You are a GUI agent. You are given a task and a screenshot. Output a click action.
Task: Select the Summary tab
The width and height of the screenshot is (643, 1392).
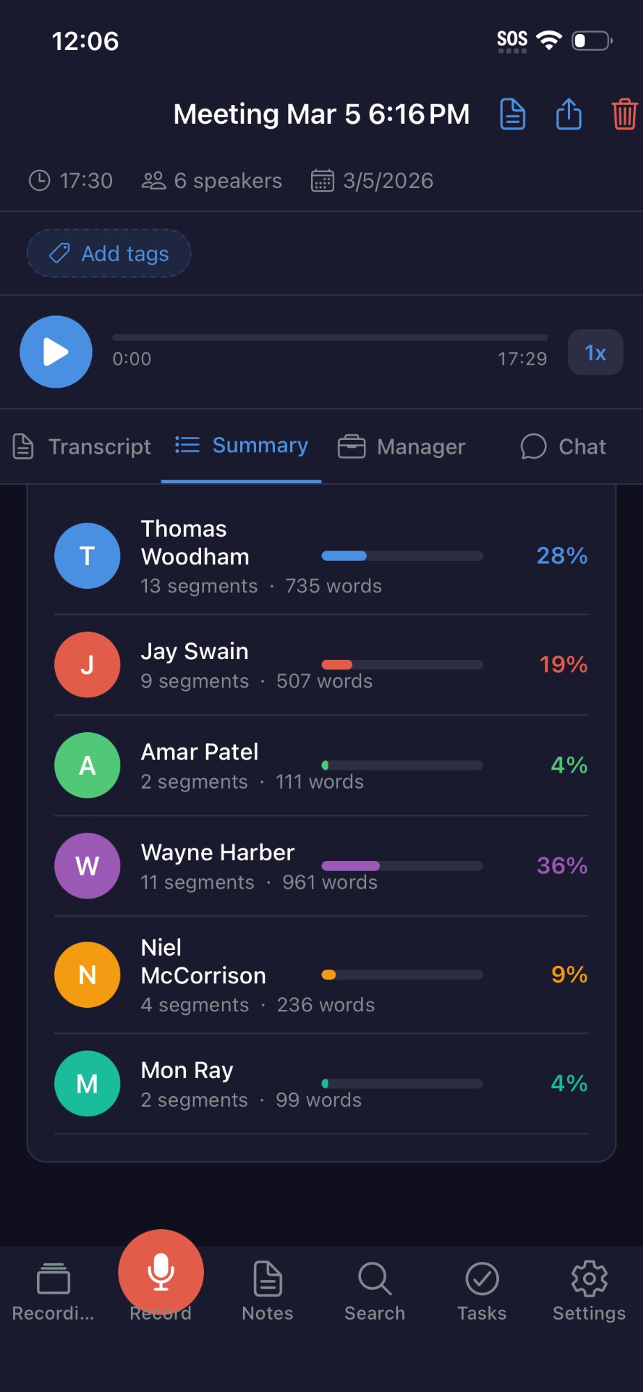click(241, 445)
